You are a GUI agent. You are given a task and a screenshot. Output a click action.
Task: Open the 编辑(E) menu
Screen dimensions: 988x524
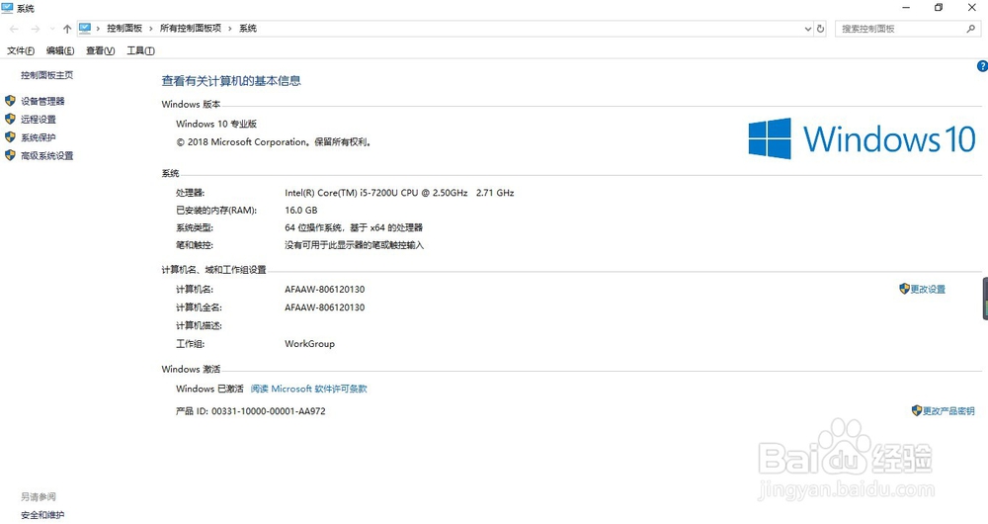pos(60,50)
